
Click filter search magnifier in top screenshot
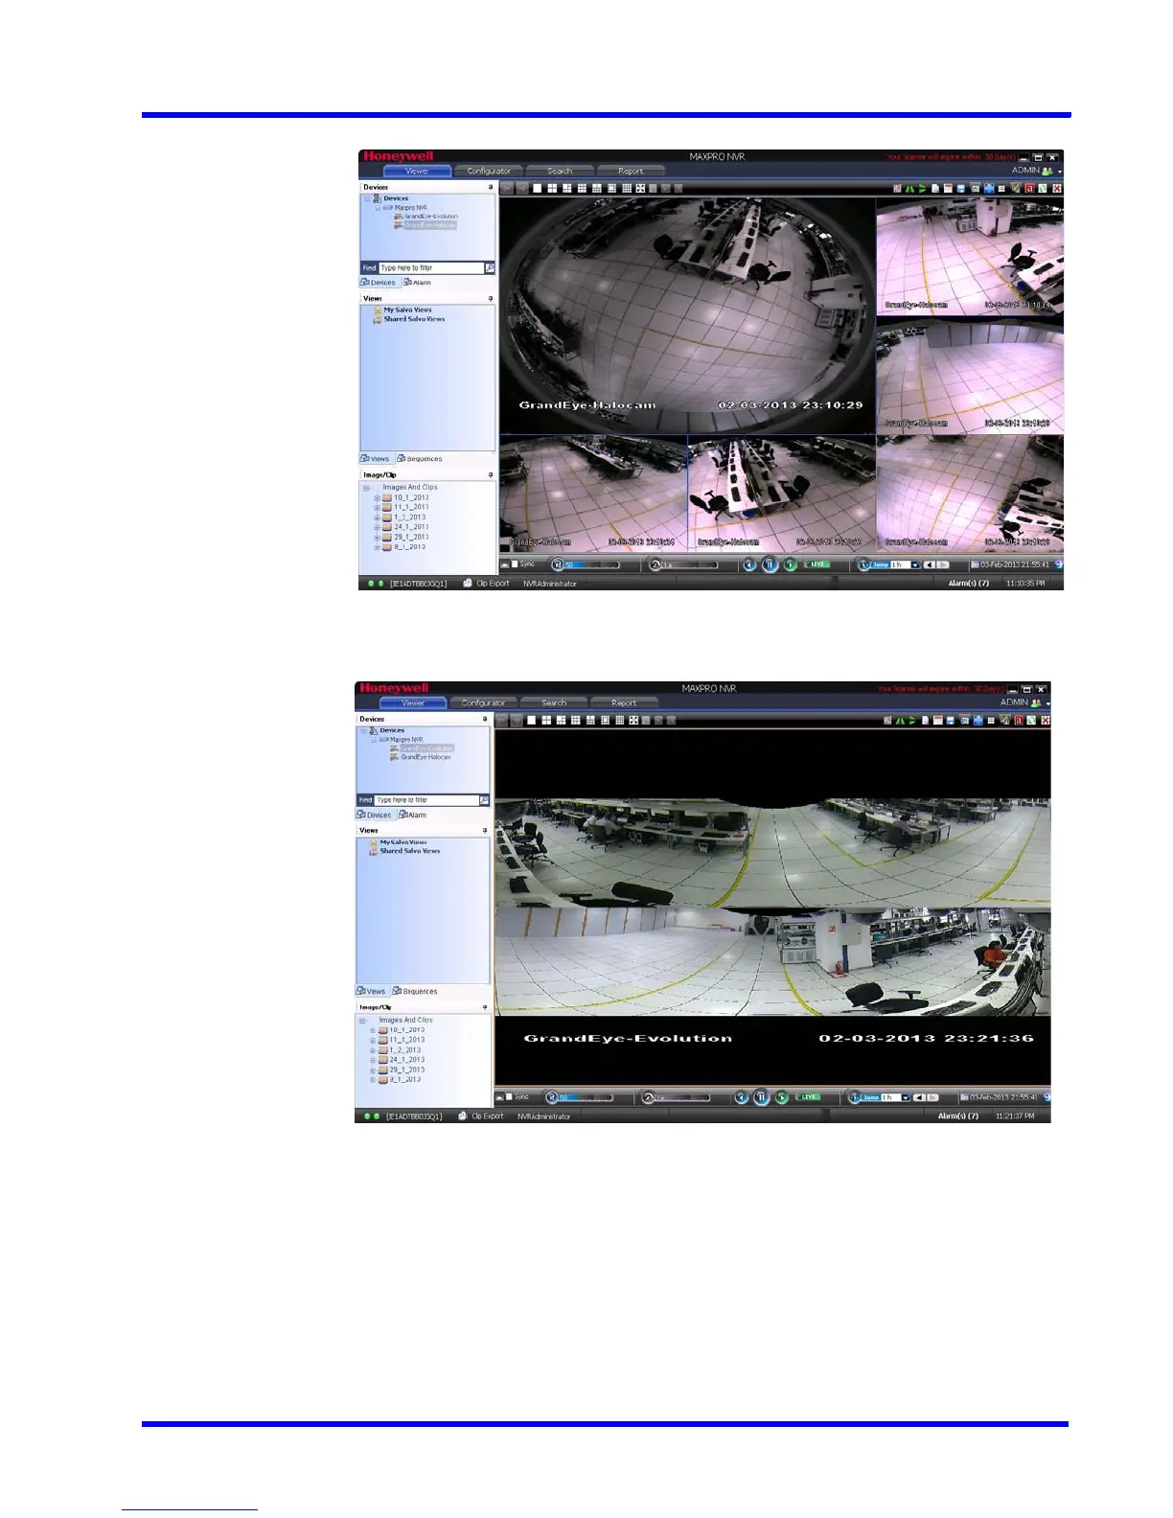[x=490, y=268]
